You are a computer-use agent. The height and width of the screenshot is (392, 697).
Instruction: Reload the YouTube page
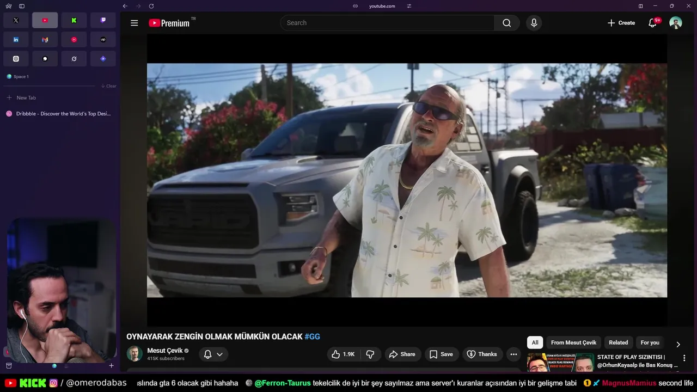pyautogui.click(x=151, y=6)
